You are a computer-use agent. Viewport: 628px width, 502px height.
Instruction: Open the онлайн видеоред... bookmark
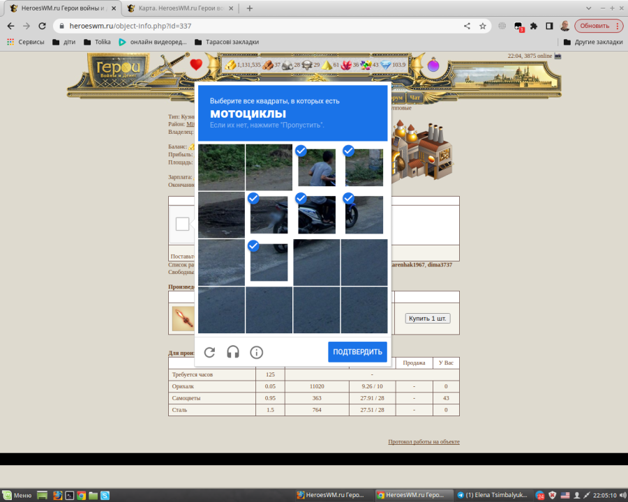click(x=153, y=42)
